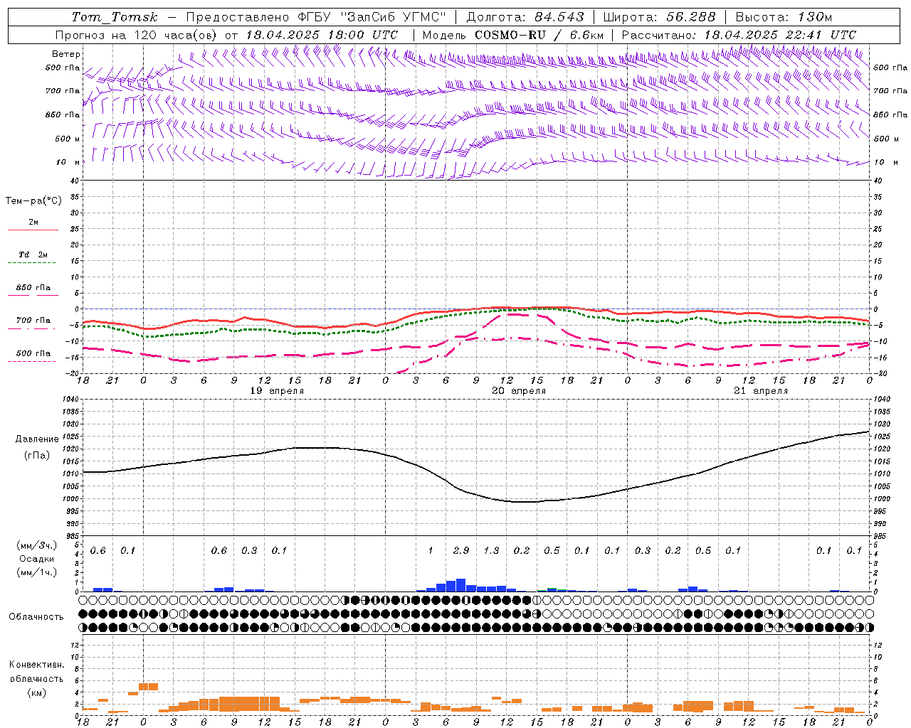Click the 19 апреля date label
The width and height of the screenshot is (911, 728).
click(277, 391)
